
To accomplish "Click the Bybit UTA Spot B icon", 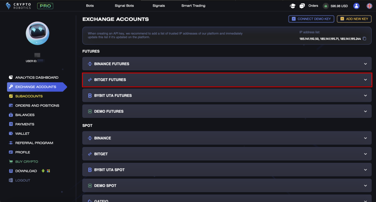I will click(90, 170).
